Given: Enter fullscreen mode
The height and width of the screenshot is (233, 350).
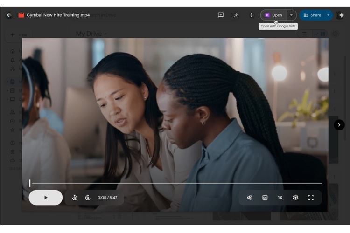Looking at the screenshot, I should click(311, 198).
